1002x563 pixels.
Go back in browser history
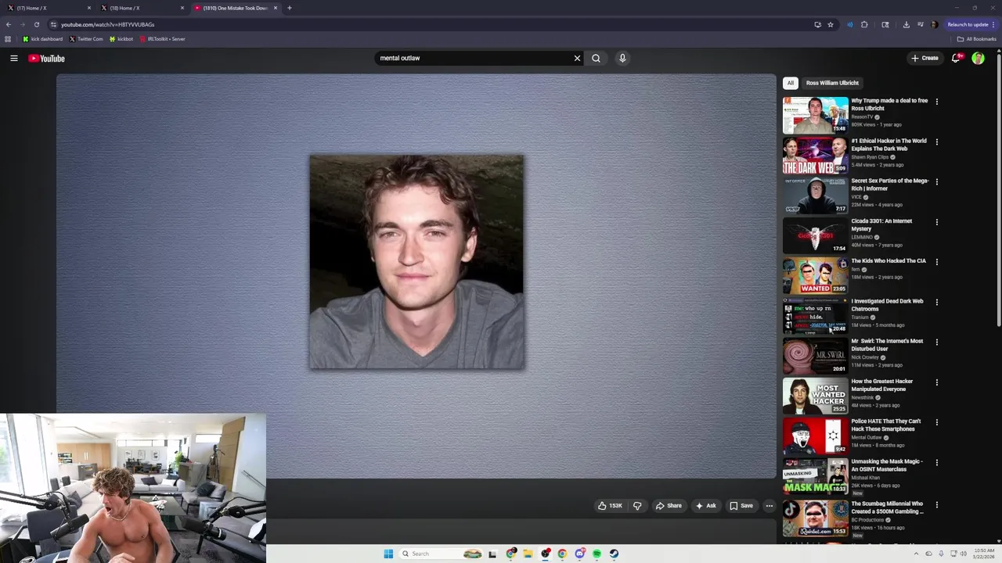(9, 24)
